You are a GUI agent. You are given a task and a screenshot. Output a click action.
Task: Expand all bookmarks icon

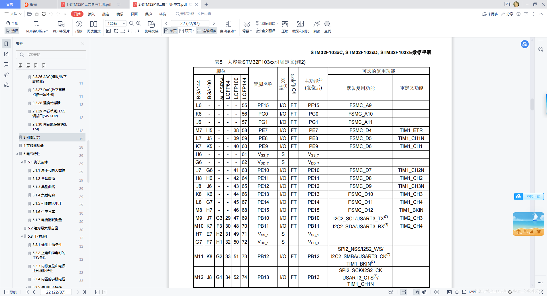(20, 65)
